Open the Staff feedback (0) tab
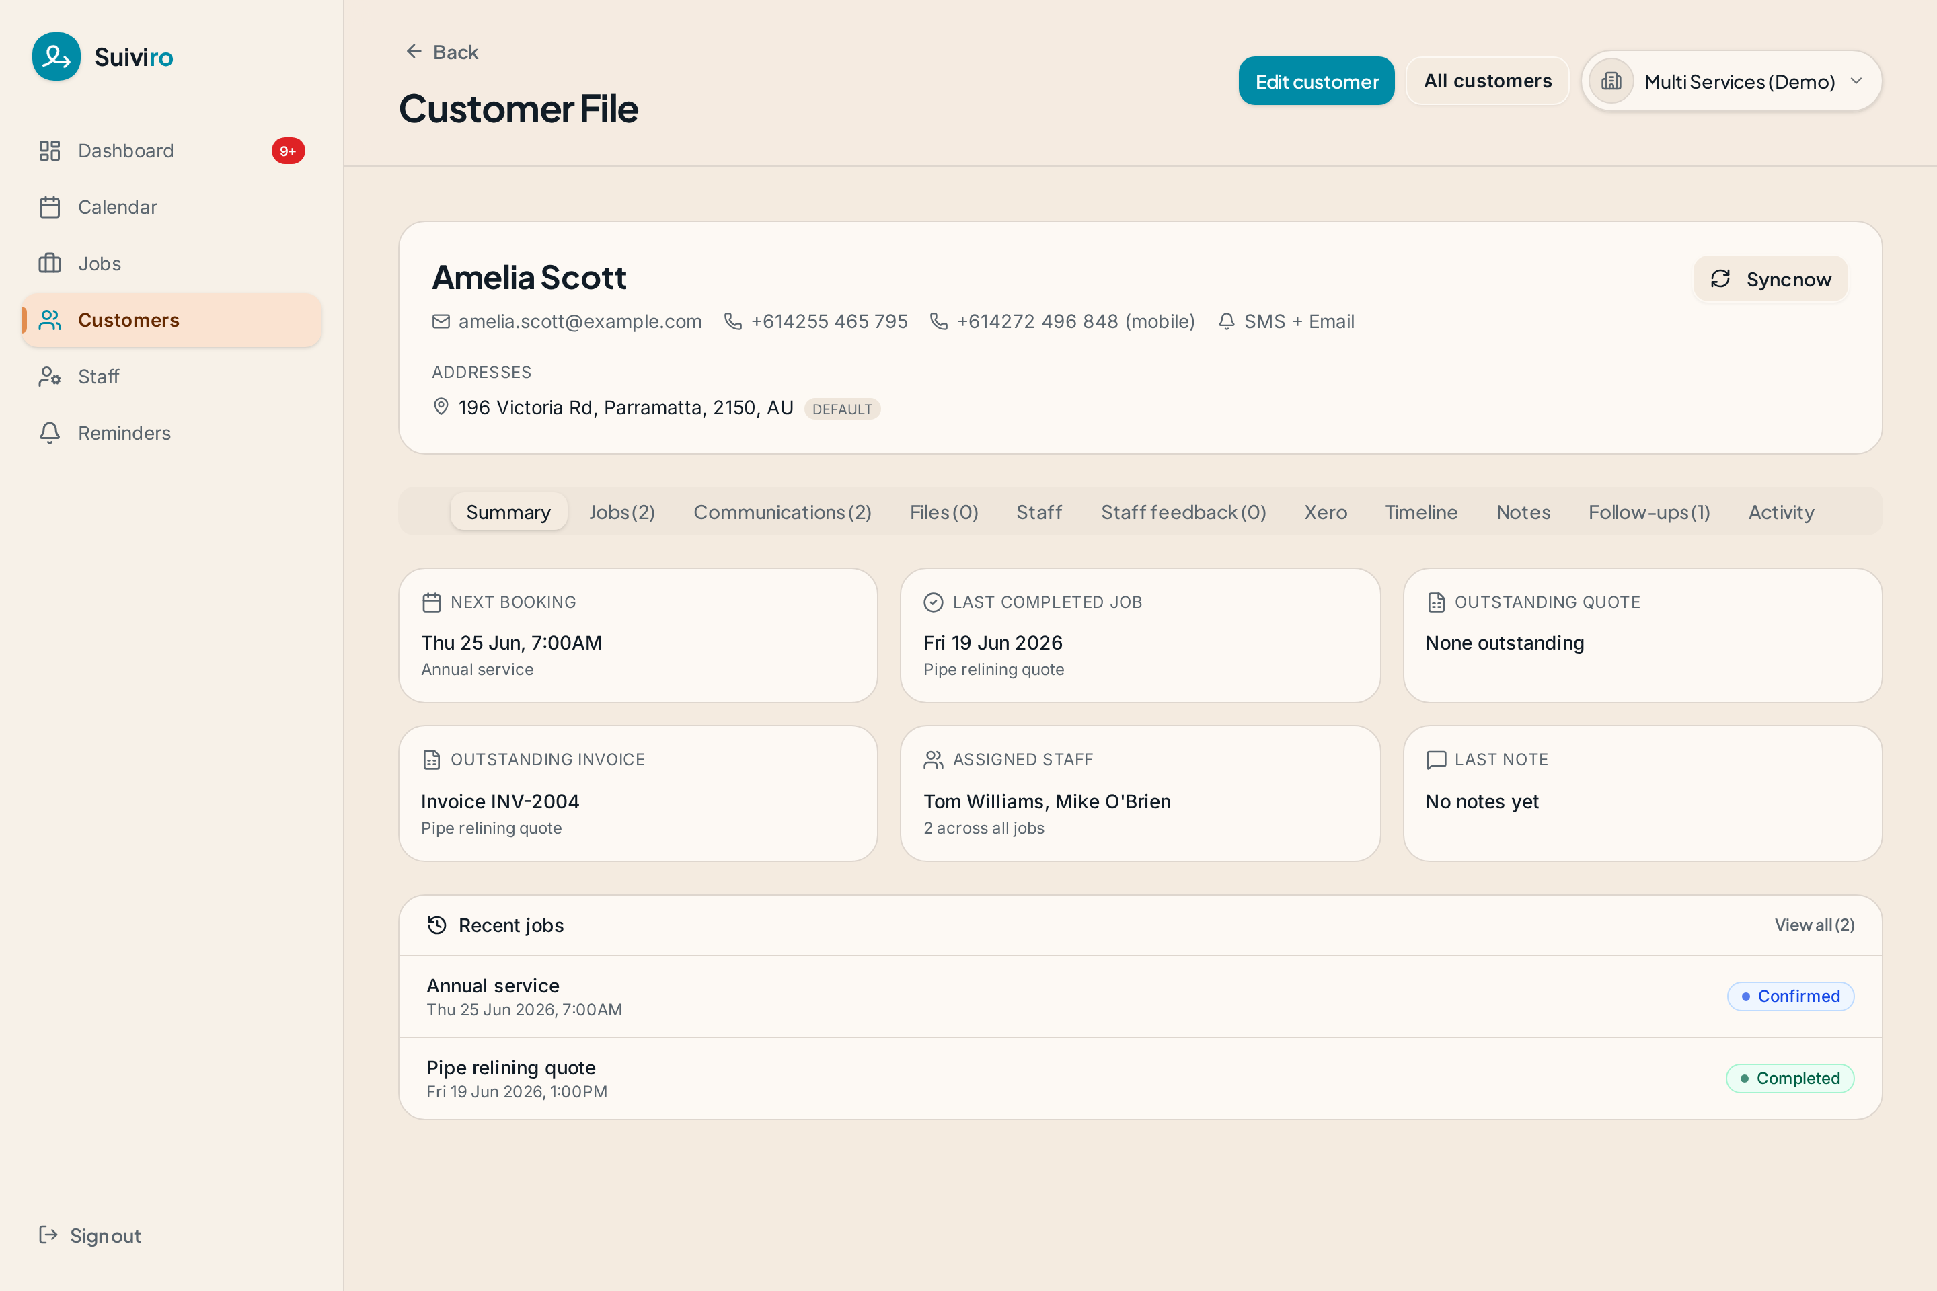Screen dimensions: 1937x1291 1184,512
